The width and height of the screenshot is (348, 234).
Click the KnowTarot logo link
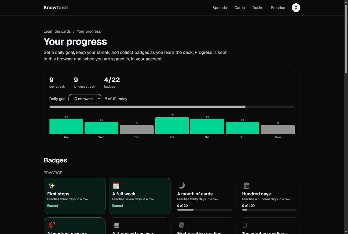click(56, 8)
